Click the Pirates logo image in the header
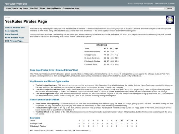 tap(170, 20)
